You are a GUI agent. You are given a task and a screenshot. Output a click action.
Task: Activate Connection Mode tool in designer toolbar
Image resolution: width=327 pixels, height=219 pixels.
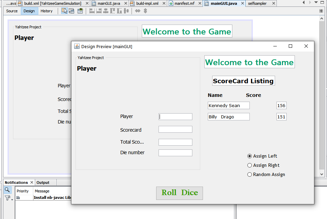[x=71, y=11]
